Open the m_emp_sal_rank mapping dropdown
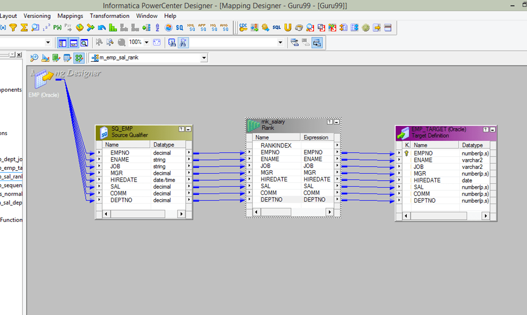Screen dimensions: 527x315 [203, 58]
